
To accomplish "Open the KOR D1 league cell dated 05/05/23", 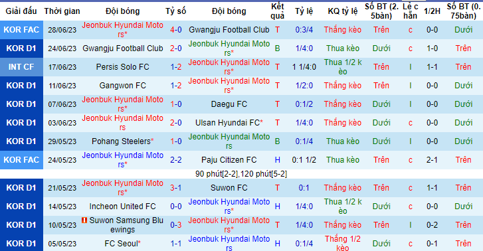I will point(21,243).
